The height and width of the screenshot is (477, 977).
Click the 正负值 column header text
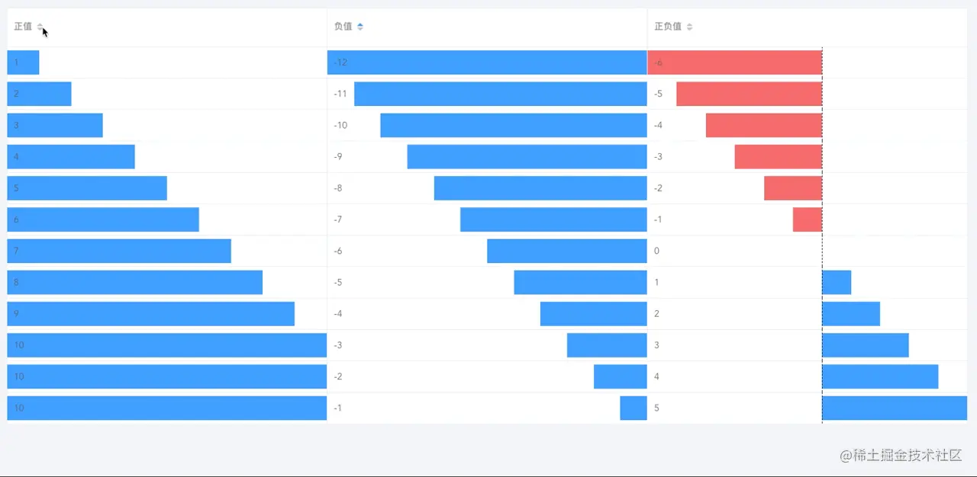[x=668, y=27]
